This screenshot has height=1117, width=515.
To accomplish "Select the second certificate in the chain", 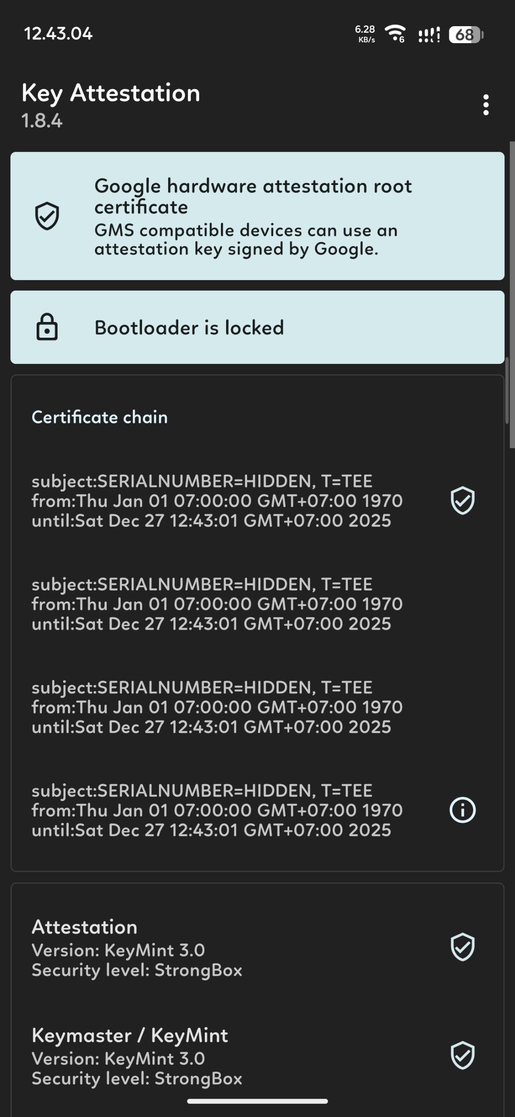I will pyautogui.click(x=217, y=604).
